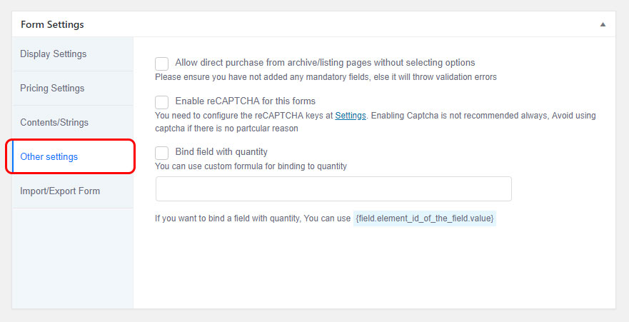Click the 'Bind field with quantity' label
This screenshot has width=629, height=322.
[221, 152]
